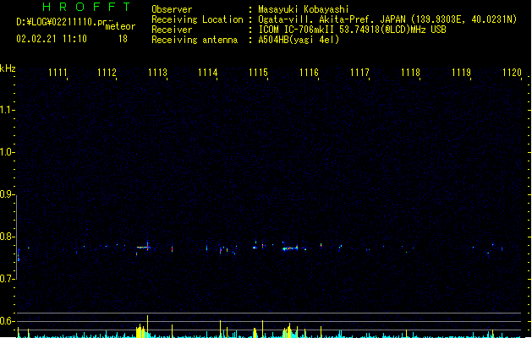
Task: Click the 'Observer' field label
Action: click(x=172, y=9)
